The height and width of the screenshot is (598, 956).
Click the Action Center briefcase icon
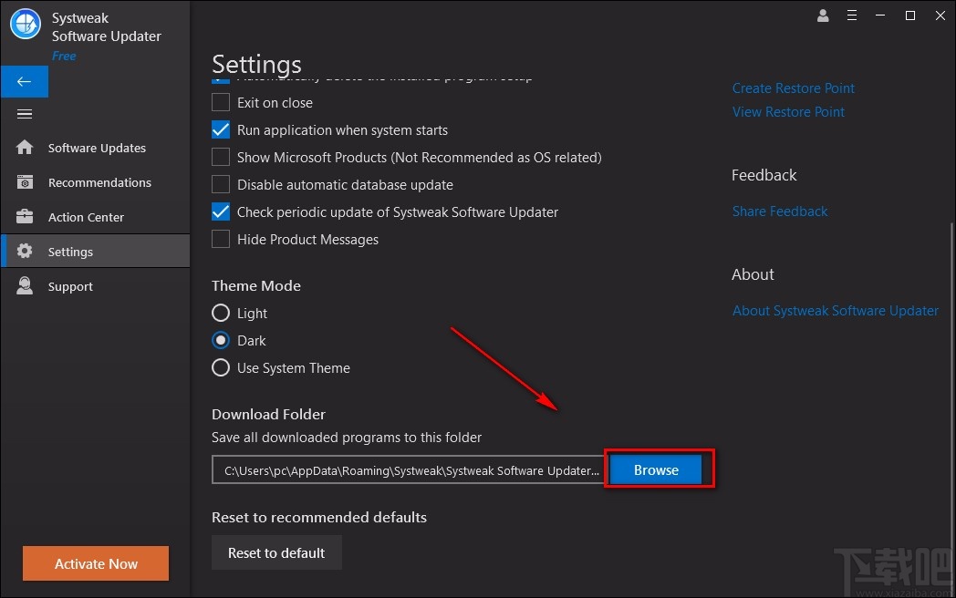25,217
